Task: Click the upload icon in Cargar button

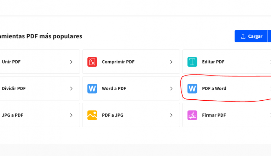Action: tap(243, 36)
